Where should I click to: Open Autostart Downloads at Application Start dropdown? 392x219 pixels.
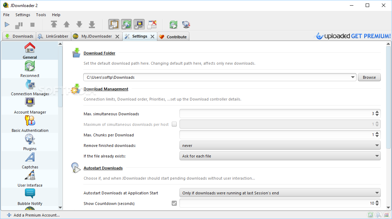[280, 193]
